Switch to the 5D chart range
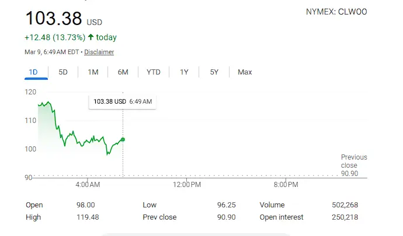This screenshot has height=236, width=403. tap(63, 72)
